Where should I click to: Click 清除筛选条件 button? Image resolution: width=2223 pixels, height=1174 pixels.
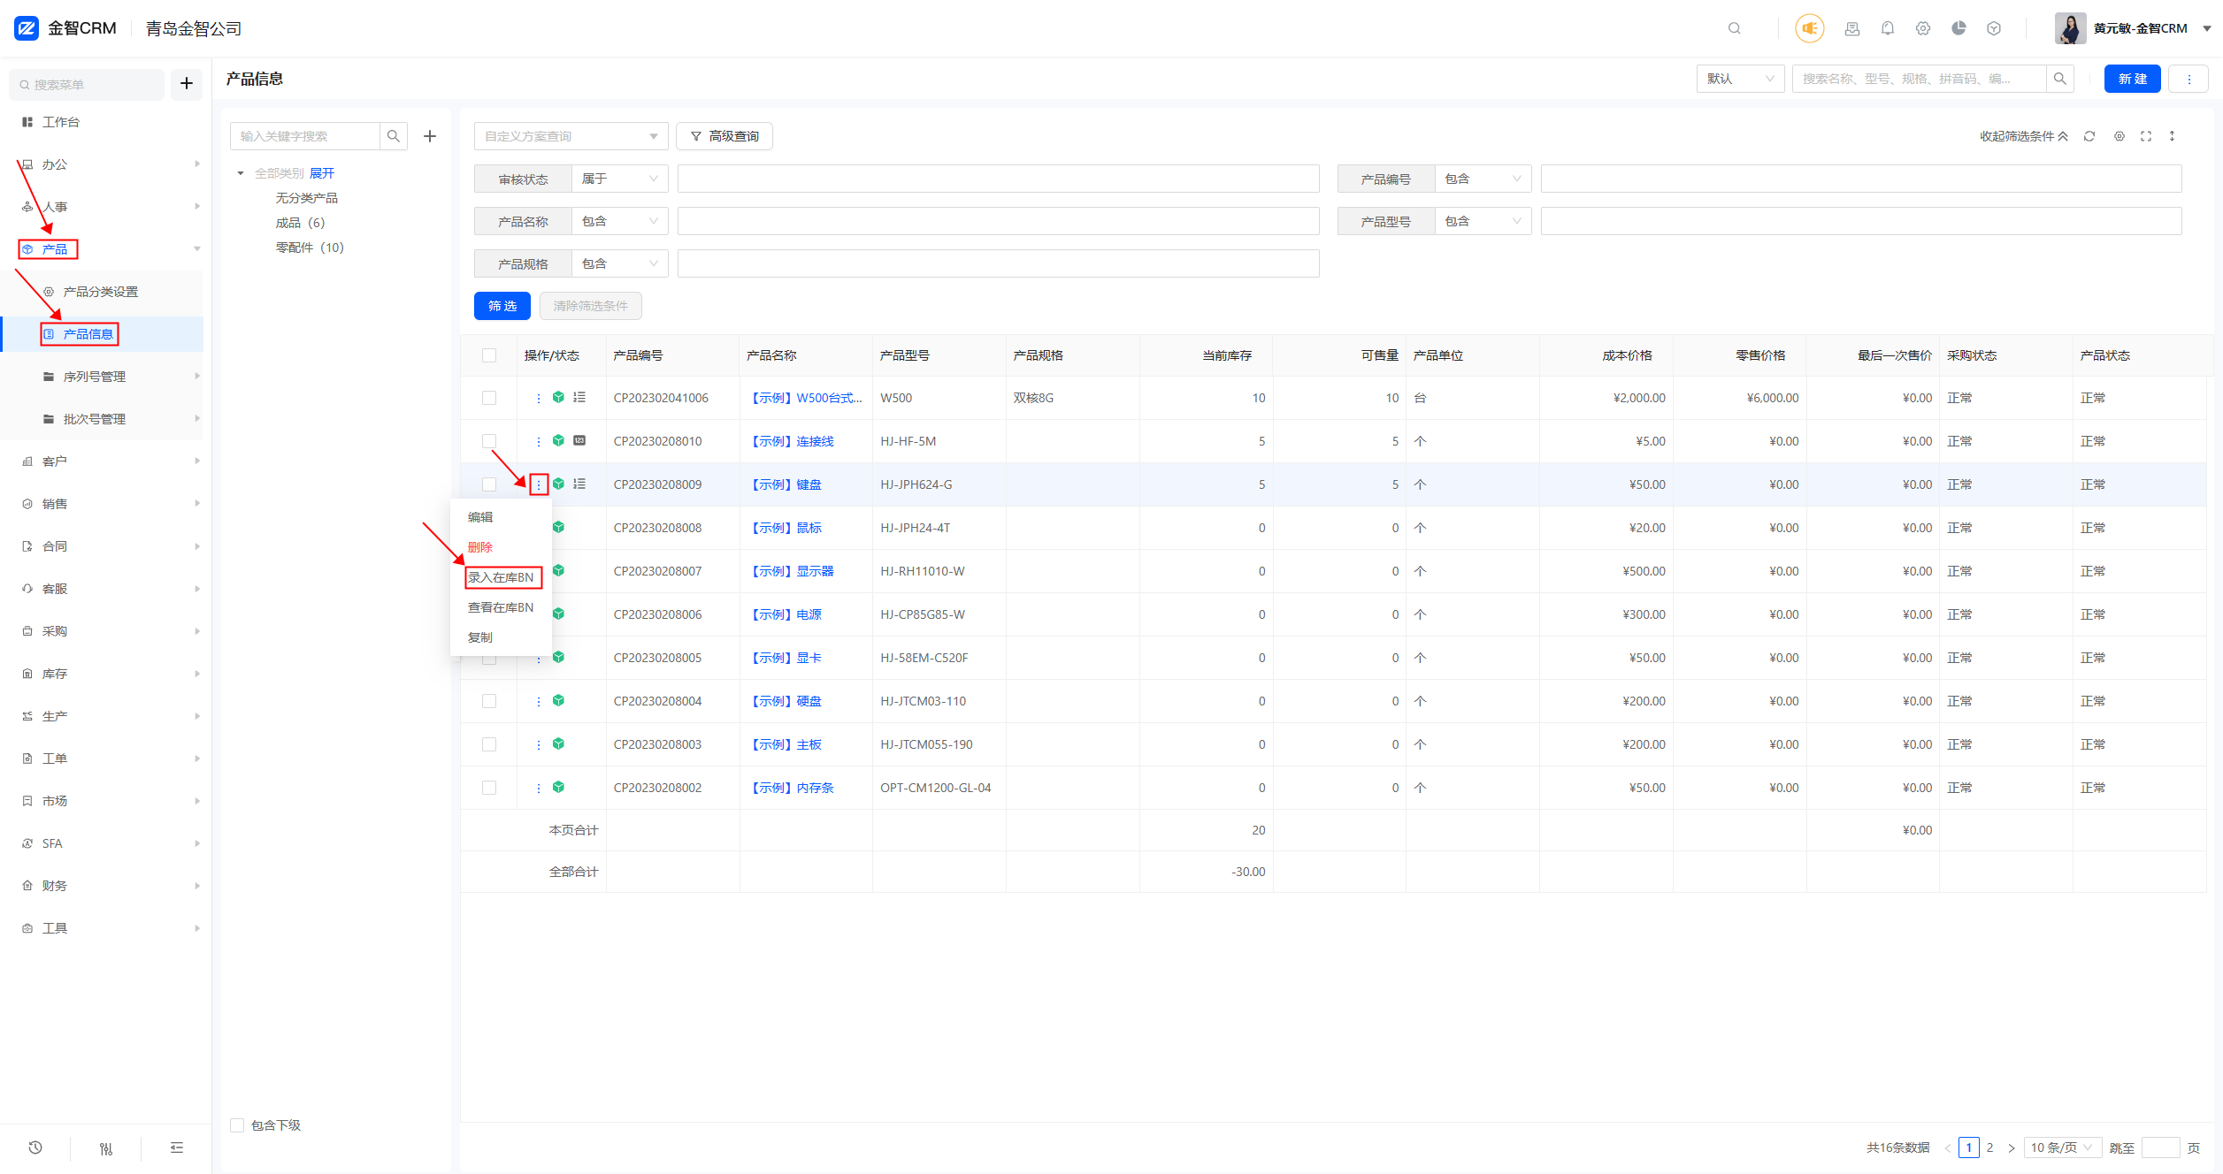(590, 306)
